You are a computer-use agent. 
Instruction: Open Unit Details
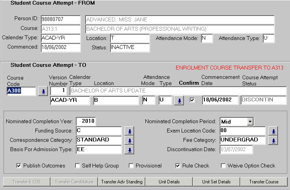point(169,182)
